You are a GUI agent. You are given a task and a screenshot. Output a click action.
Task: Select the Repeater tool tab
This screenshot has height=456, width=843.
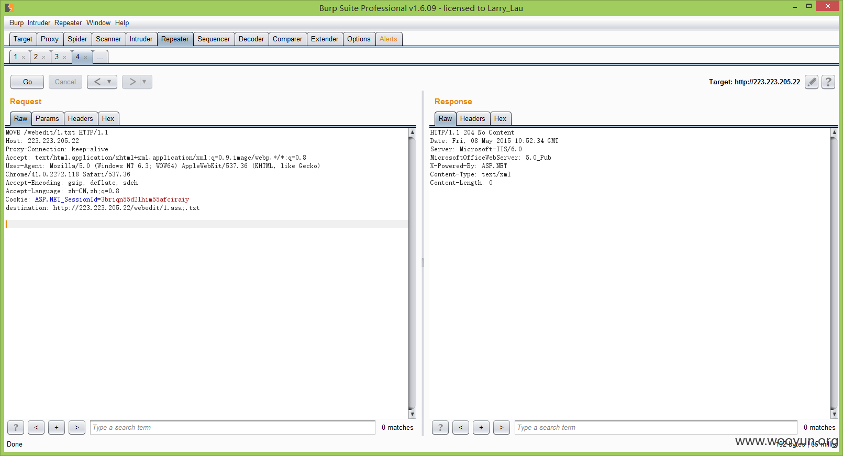click(x=175, y=39)
